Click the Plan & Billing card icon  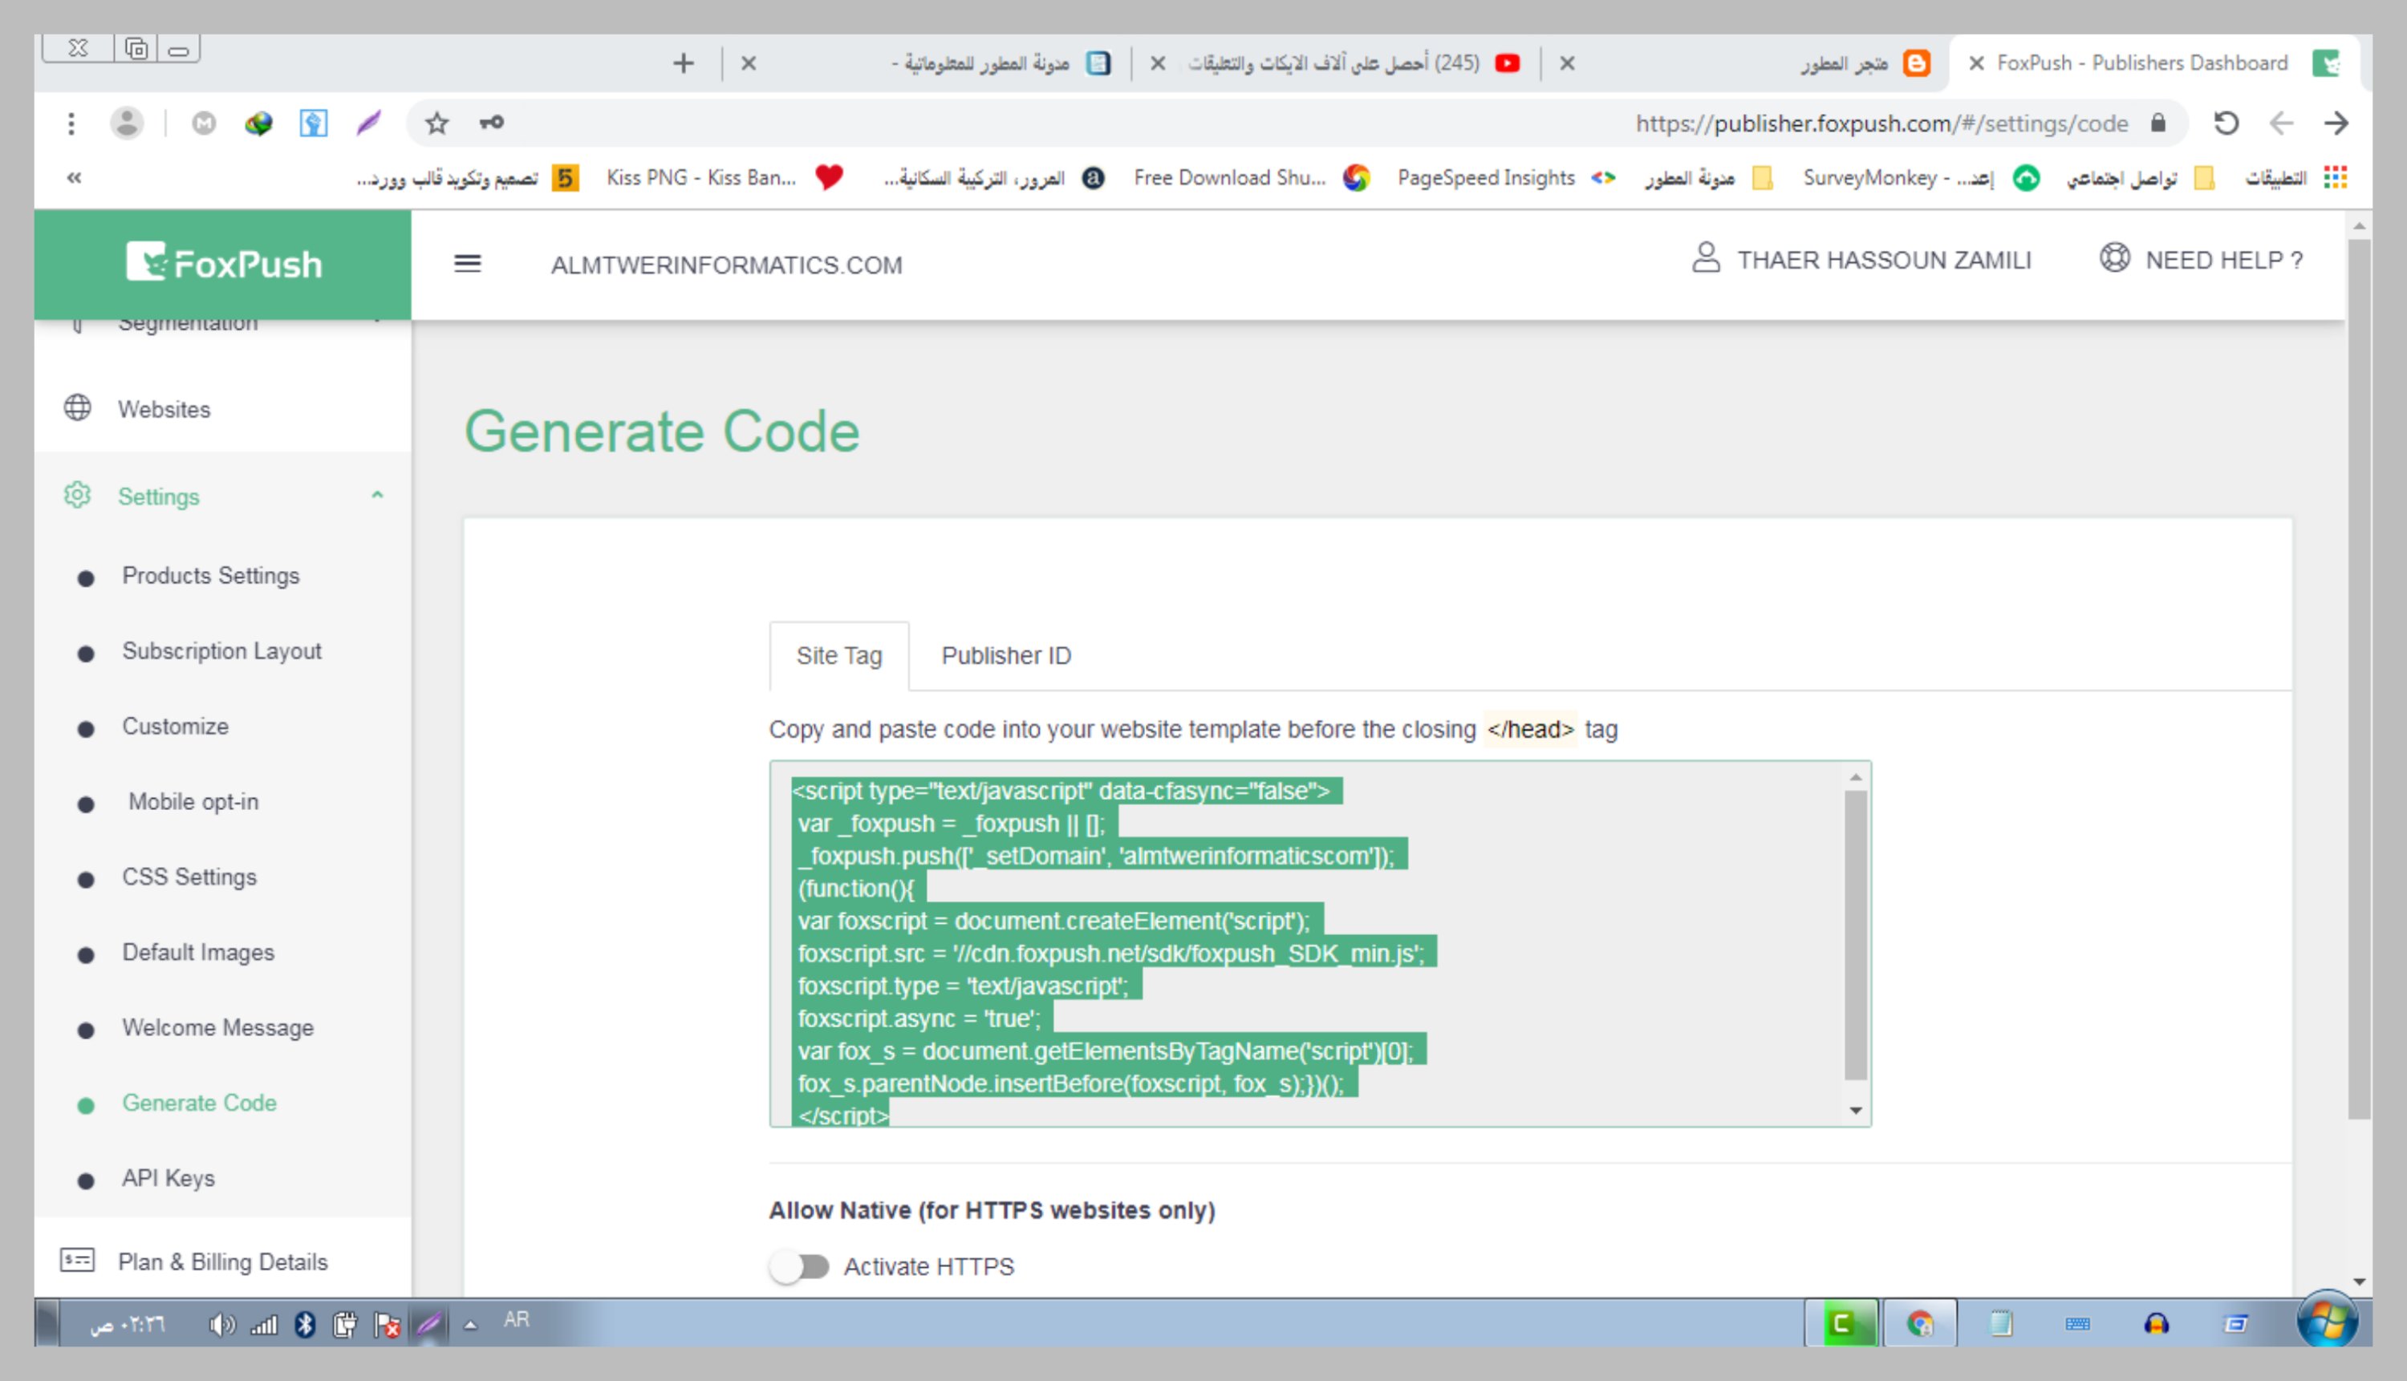coord(77,1261)
